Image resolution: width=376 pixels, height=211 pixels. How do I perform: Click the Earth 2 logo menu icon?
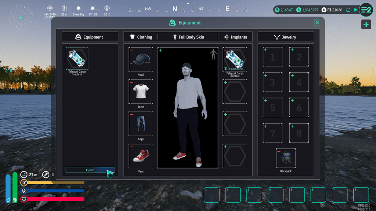click(x=366, y=10)
